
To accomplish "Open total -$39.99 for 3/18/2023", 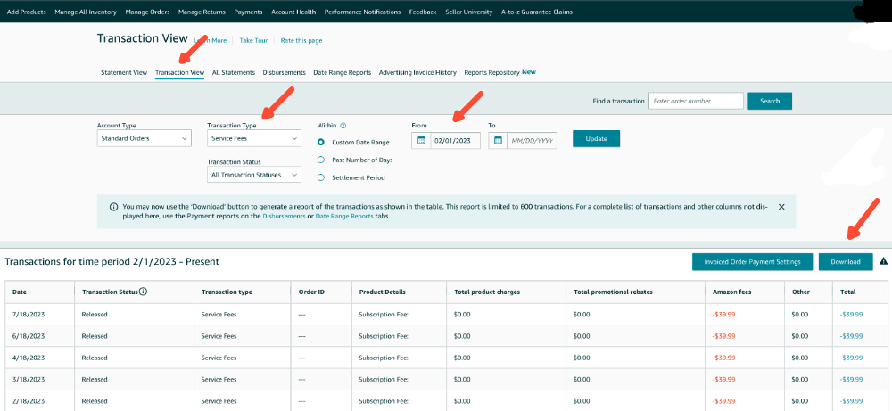I will coord(852,379).
